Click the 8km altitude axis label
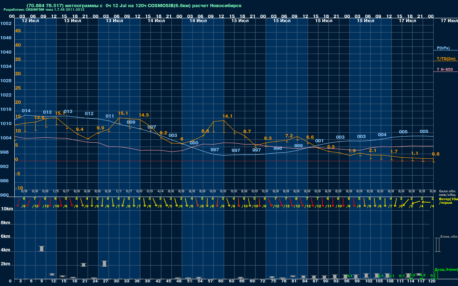Screen dimensions: 458x286 click(x=6, y=223)
